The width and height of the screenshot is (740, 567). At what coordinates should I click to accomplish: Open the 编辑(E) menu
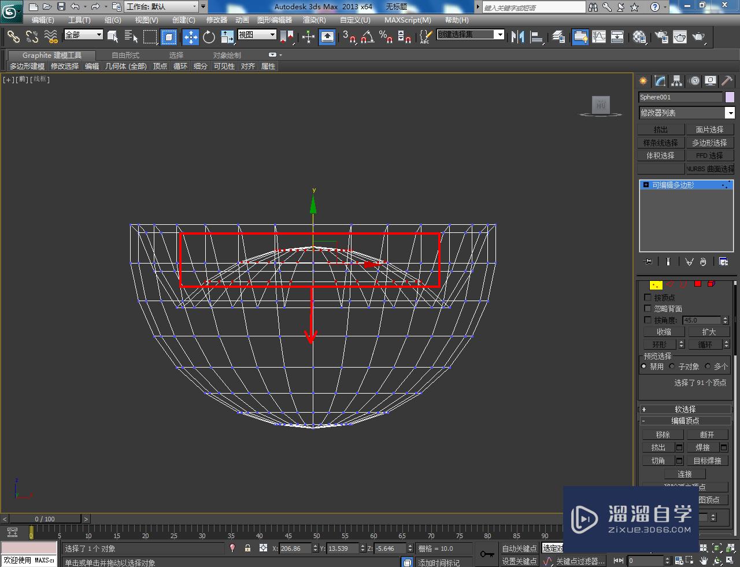click(x=43, y=20)
